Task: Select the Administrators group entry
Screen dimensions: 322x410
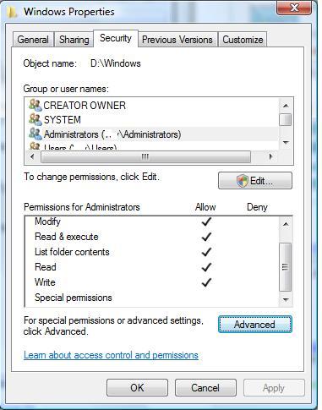Action: click(x=152, y=134)
